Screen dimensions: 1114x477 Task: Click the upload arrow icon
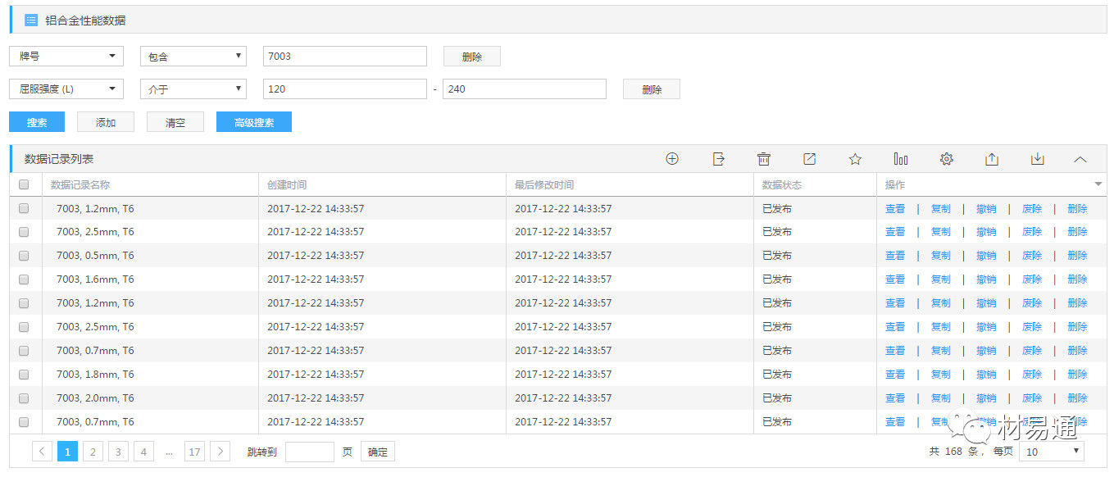[992, 159]
